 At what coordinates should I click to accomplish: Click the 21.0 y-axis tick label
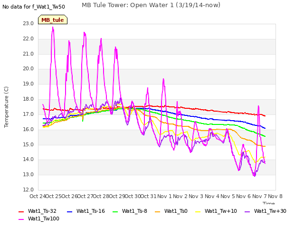(28, 54)
